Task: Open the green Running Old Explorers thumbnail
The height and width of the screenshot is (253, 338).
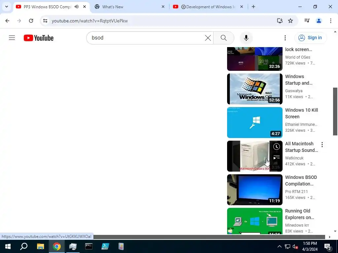Action: point(254,221)
